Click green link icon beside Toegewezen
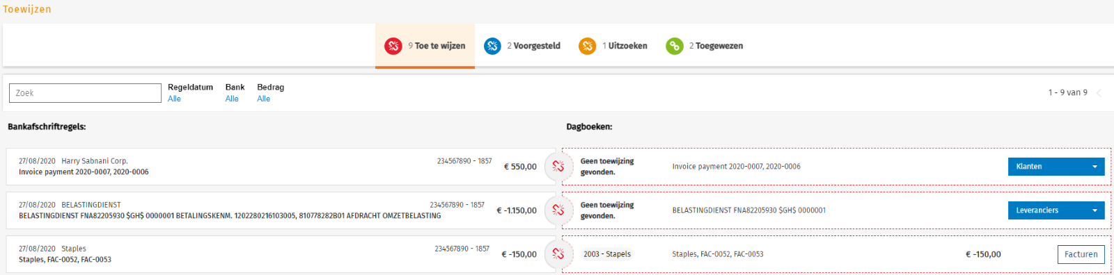 (675, 46)
